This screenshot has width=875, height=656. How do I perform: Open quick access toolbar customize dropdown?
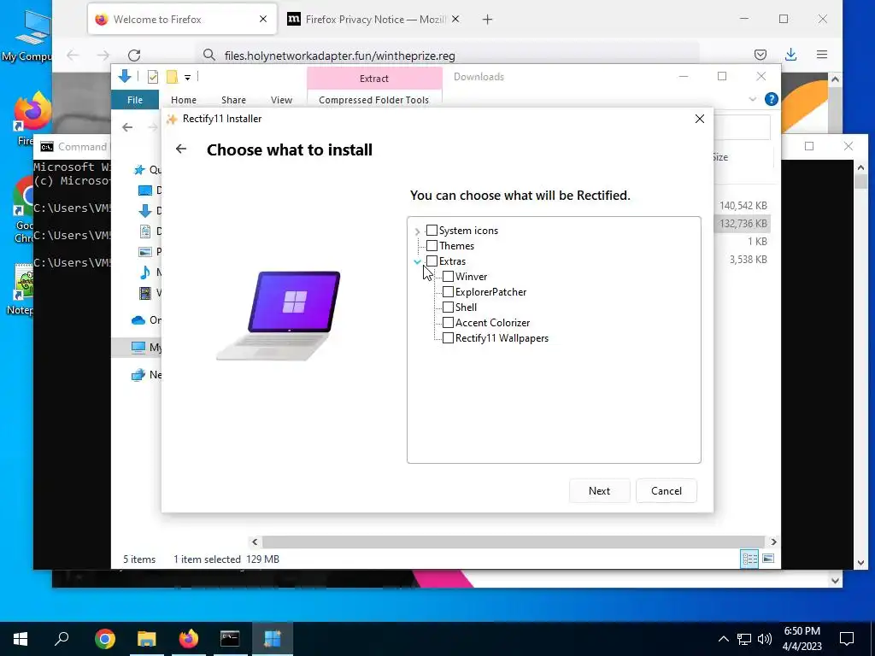[187, 78]
